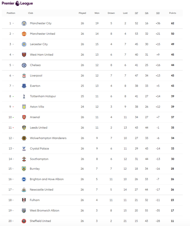The image size is (190, 226).
Task: Open the Wolverhampton Wanderers wolf badge
Action: pos(24,138)
